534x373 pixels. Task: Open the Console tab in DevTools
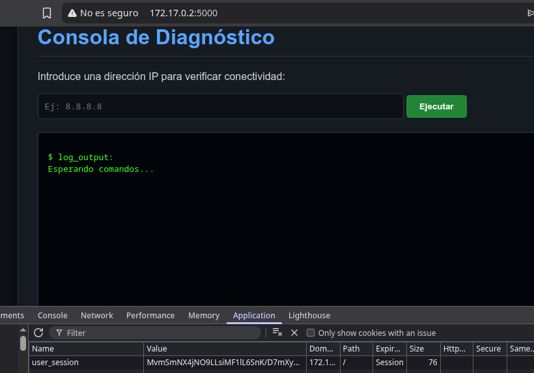[53, 315]
